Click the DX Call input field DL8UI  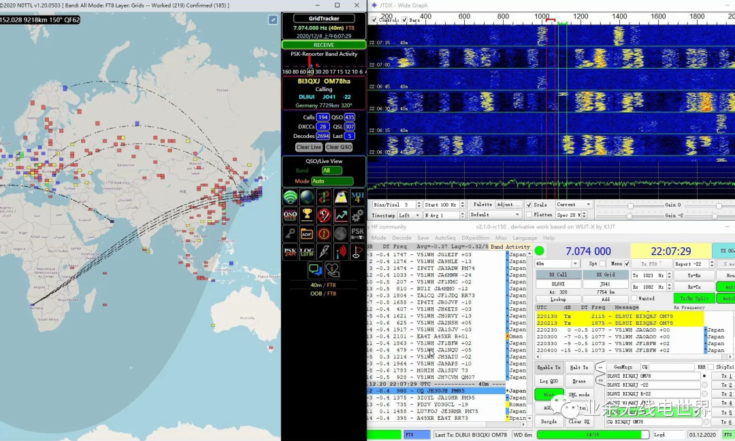tap(558, 284)
